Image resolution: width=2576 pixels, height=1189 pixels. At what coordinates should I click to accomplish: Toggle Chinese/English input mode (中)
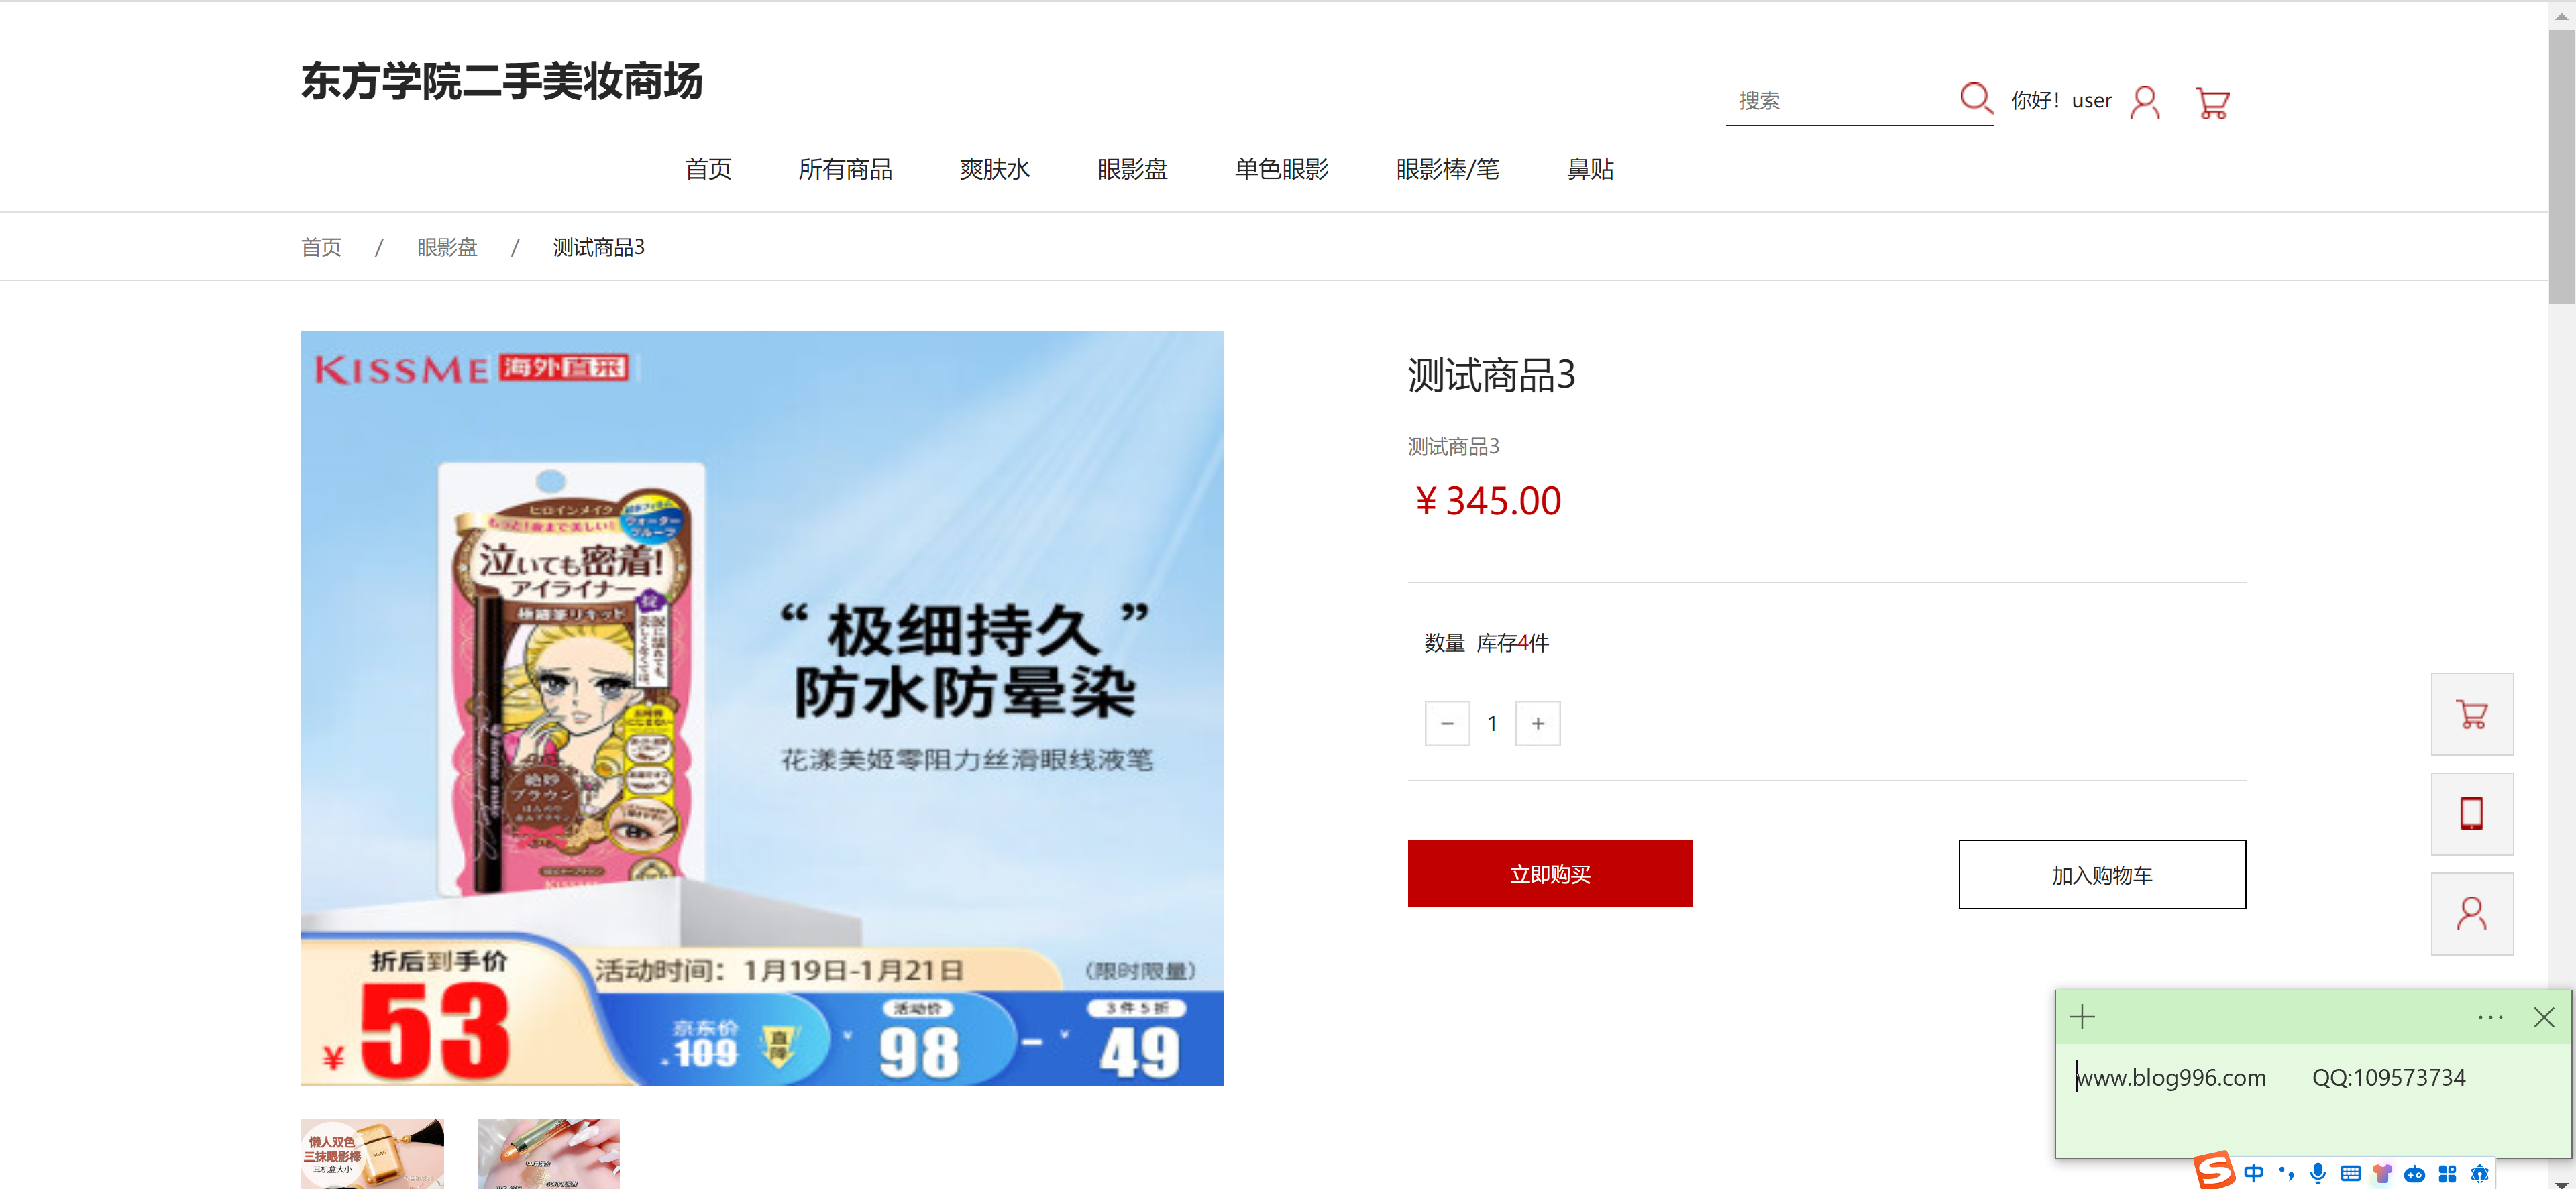[2254, 1173]
